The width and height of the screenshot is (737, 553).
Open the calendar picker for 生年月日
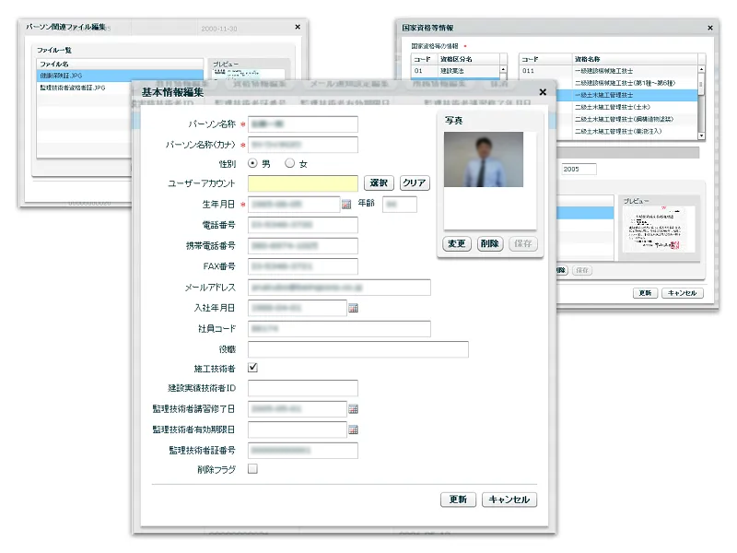pos(346,205)
